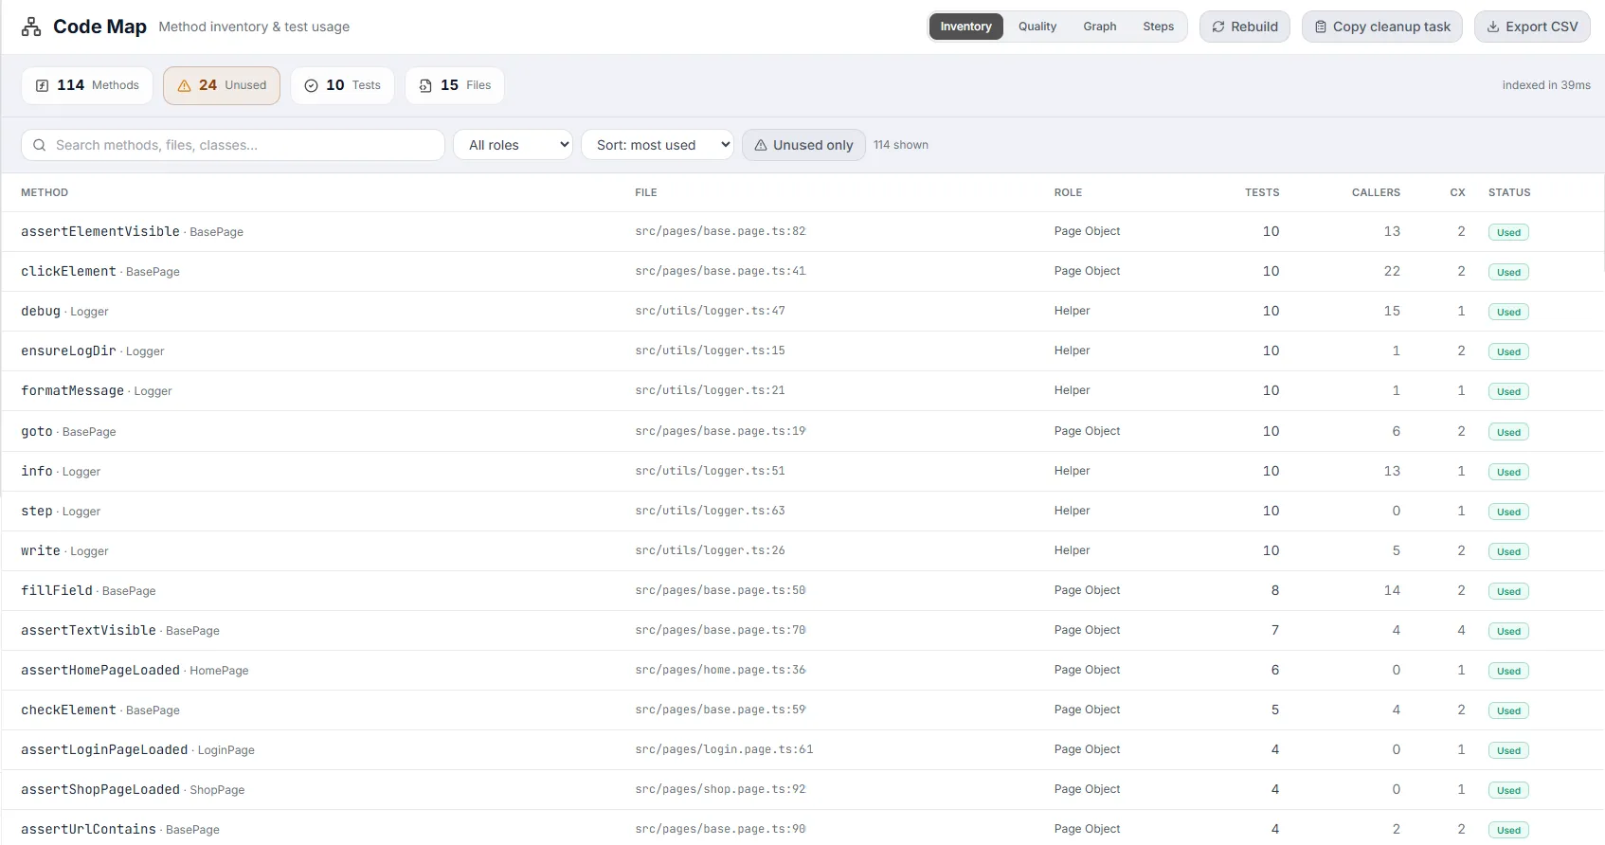
Task: Click the CALLERS column header
Action: pyautogui.click(x=1376, y=192)
